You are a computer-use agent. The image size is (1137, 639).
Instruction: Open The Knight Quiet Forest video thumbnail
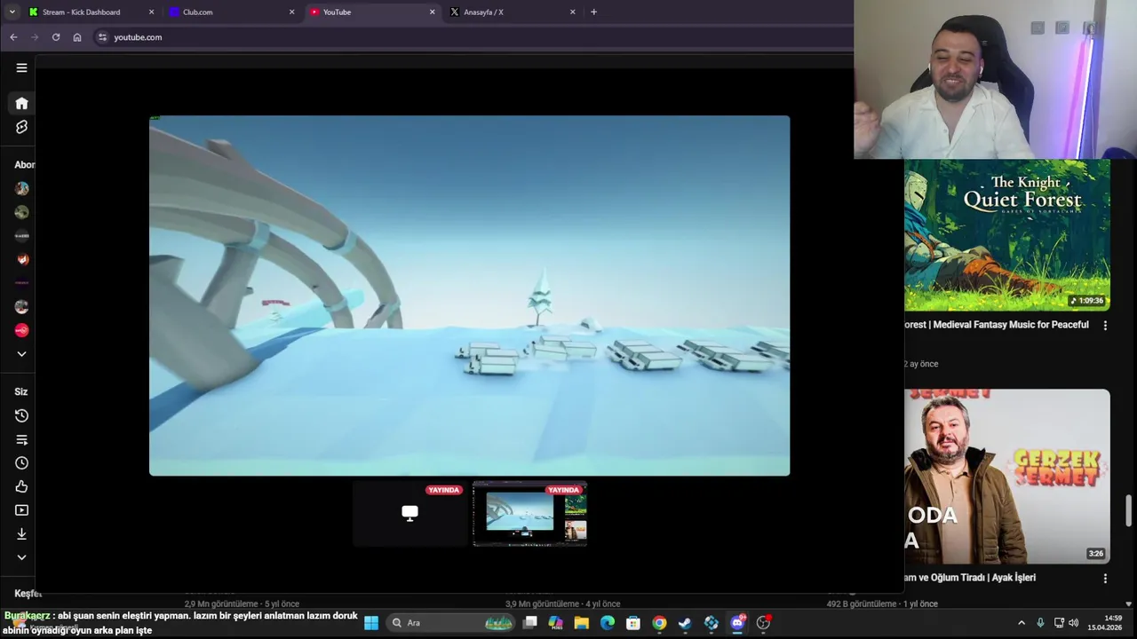(1007, 235)
